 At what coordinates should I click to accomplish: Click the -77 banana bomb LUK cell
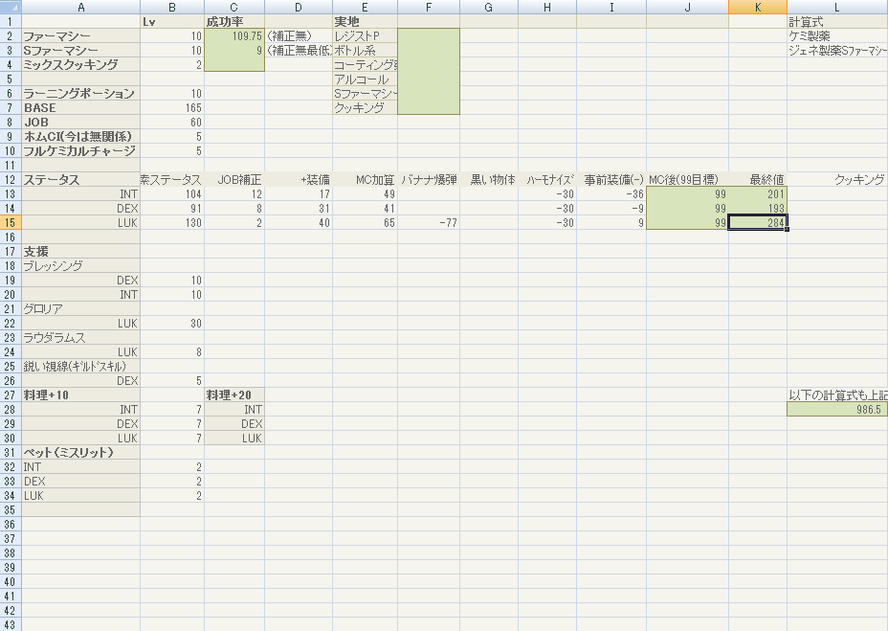click(x=429, y=223)
